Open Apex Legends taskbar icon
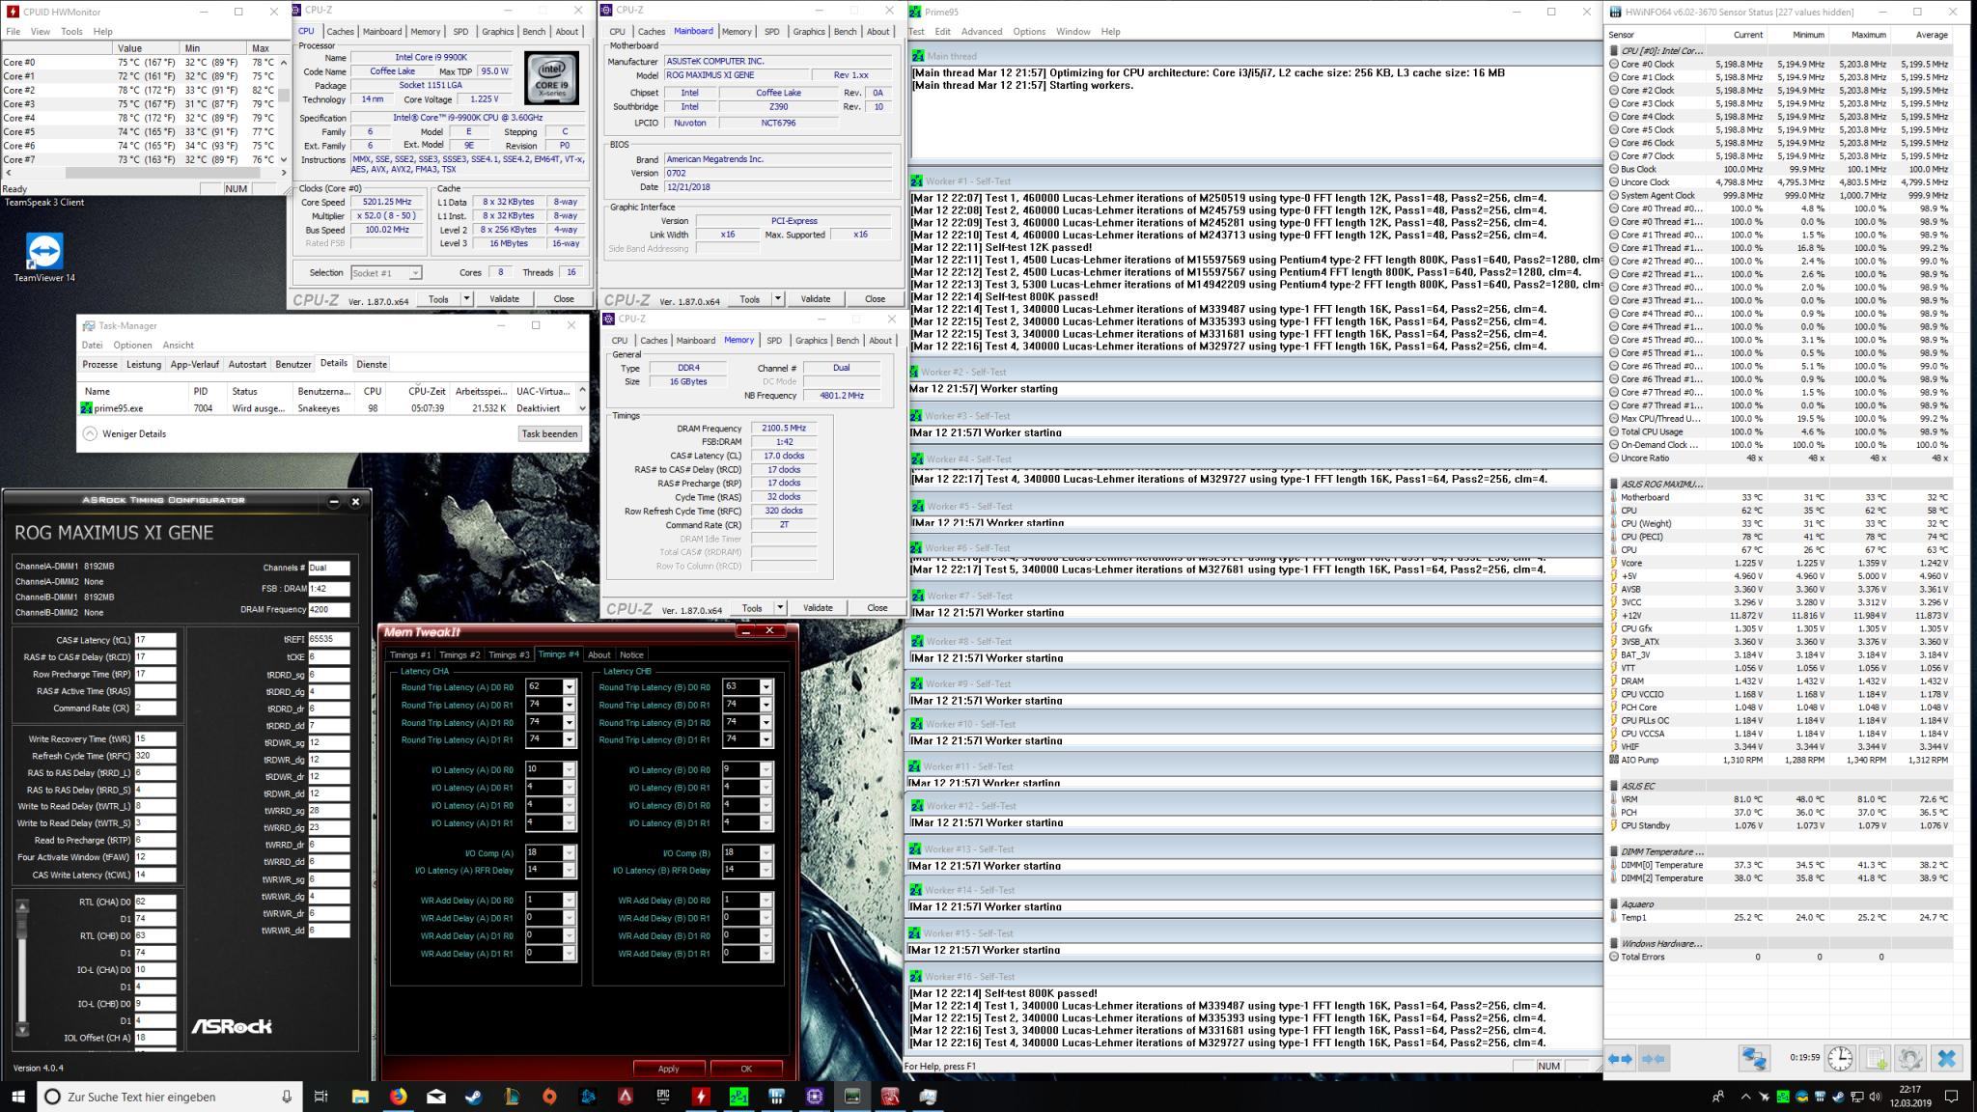 click(x=626, y=1097)
